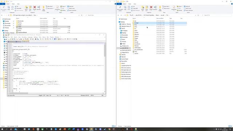Expand Open dropdown in right Explorer ribbon
Image resolution: width=233 pixels, height=131 pixels.
tap(180, 7)
